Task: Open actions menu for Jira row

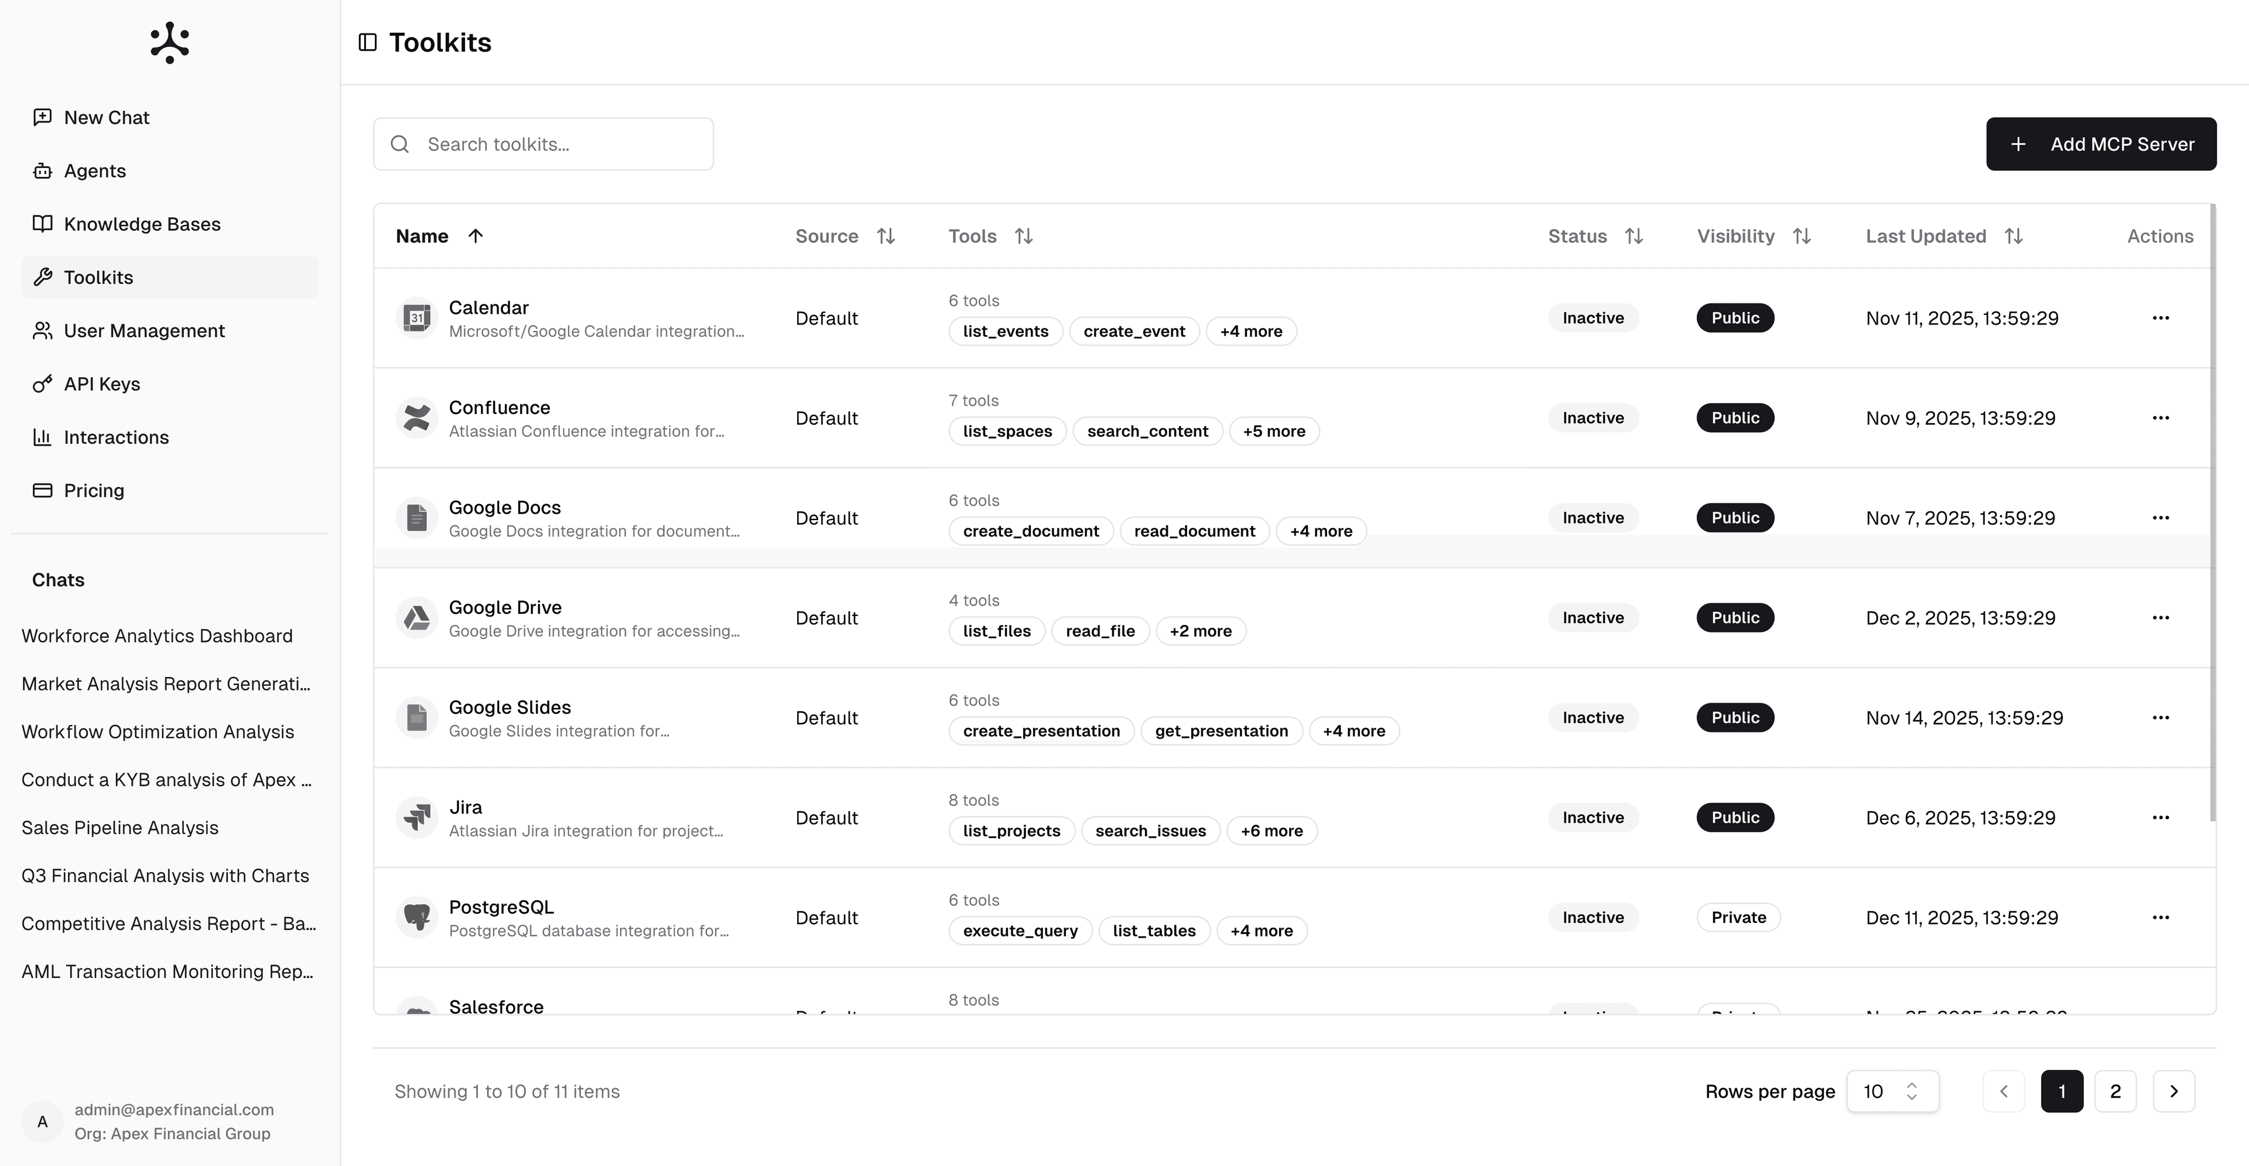Action: (x=2160, y=818)
